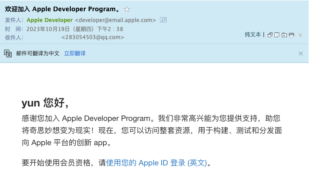Dismiss the translation banner
Viewport: 310px width, 182px height.
point(301,53)
